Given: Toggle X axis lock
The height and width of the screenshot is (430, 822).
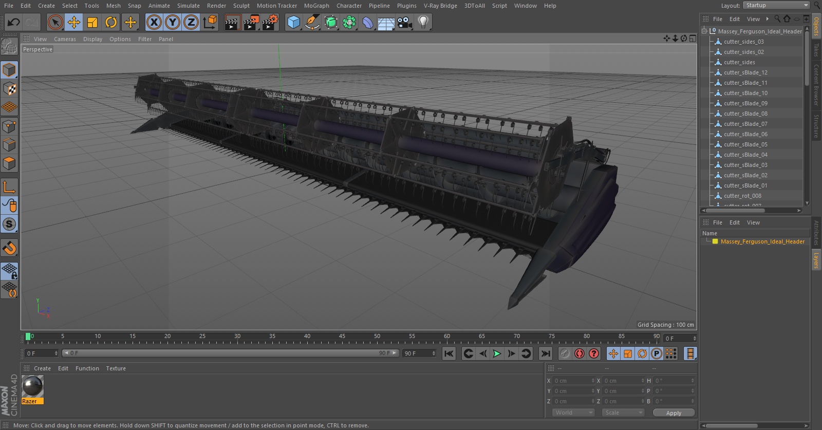Looking at the screenshot, I should 154,22.
